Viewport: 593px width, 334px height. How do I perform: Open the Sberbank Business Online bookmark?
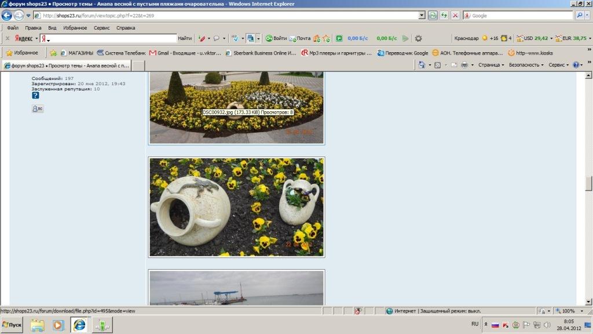[261, 53]
